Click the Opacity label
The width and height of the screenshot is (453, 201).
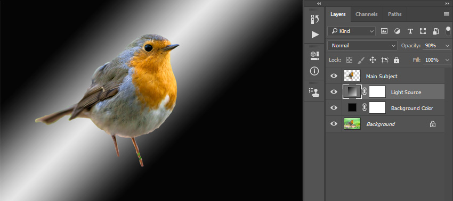410,46
